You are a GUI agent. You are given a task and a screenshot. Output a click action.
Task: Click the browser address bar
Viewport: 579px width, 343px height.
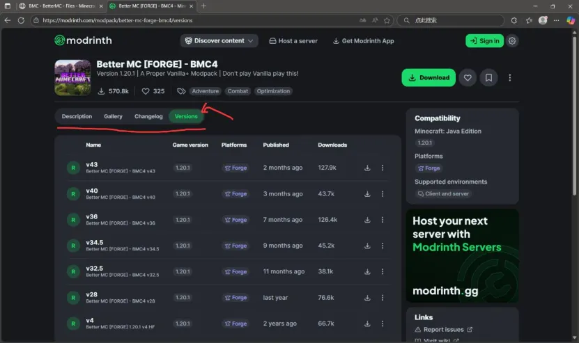(195, 20)
